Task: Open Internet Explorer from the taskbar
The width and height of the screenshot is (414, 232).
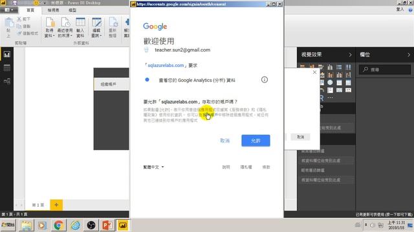Action: [x=75, y=226]
